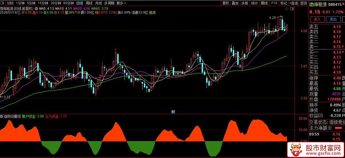The height and width of the screenshot is (158, 345).
Task: Toggle the 主力净额 small box icon
Action: click(x=330, y=128)
